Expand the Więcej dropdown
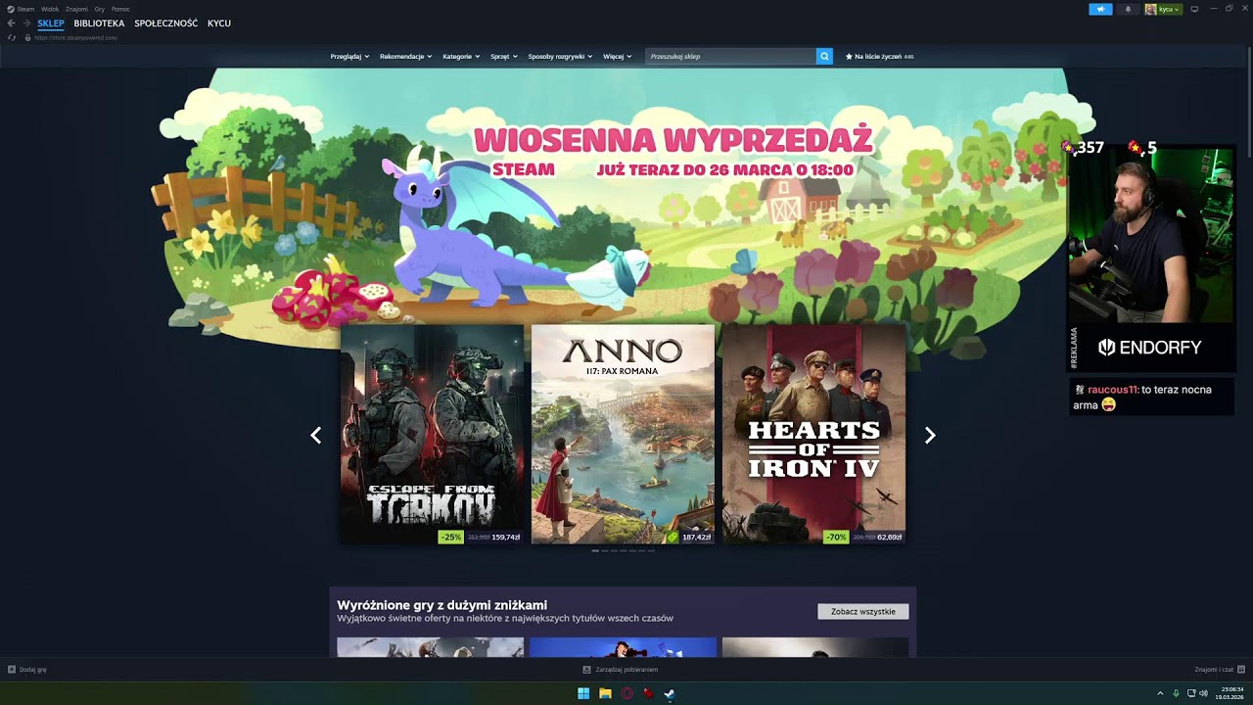Viewport: 1253px width, 705px height. 617,57
